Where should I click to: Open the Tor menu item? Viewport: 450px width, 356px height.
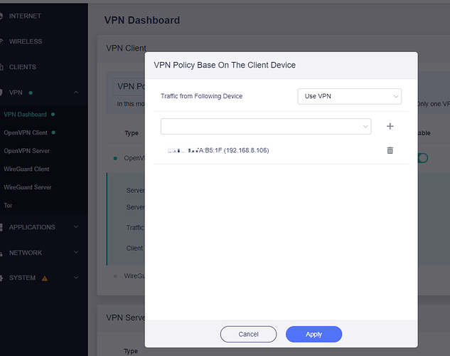pyautogui.click(x=9, y=206)
